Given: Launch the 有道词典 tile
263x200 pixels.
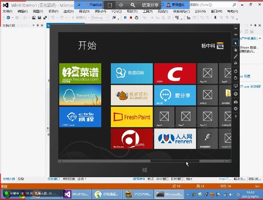Looking at the screenshot, I should click(x=132, y=73).
